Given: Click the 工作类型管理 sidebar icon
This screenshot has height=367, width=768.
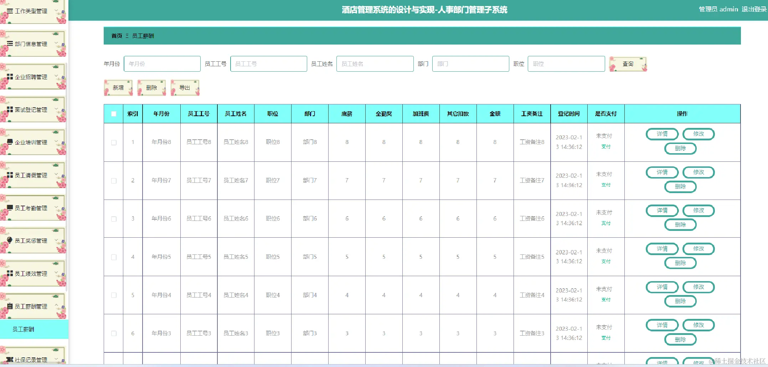Looking at the screenshot, I should [10, 11].
